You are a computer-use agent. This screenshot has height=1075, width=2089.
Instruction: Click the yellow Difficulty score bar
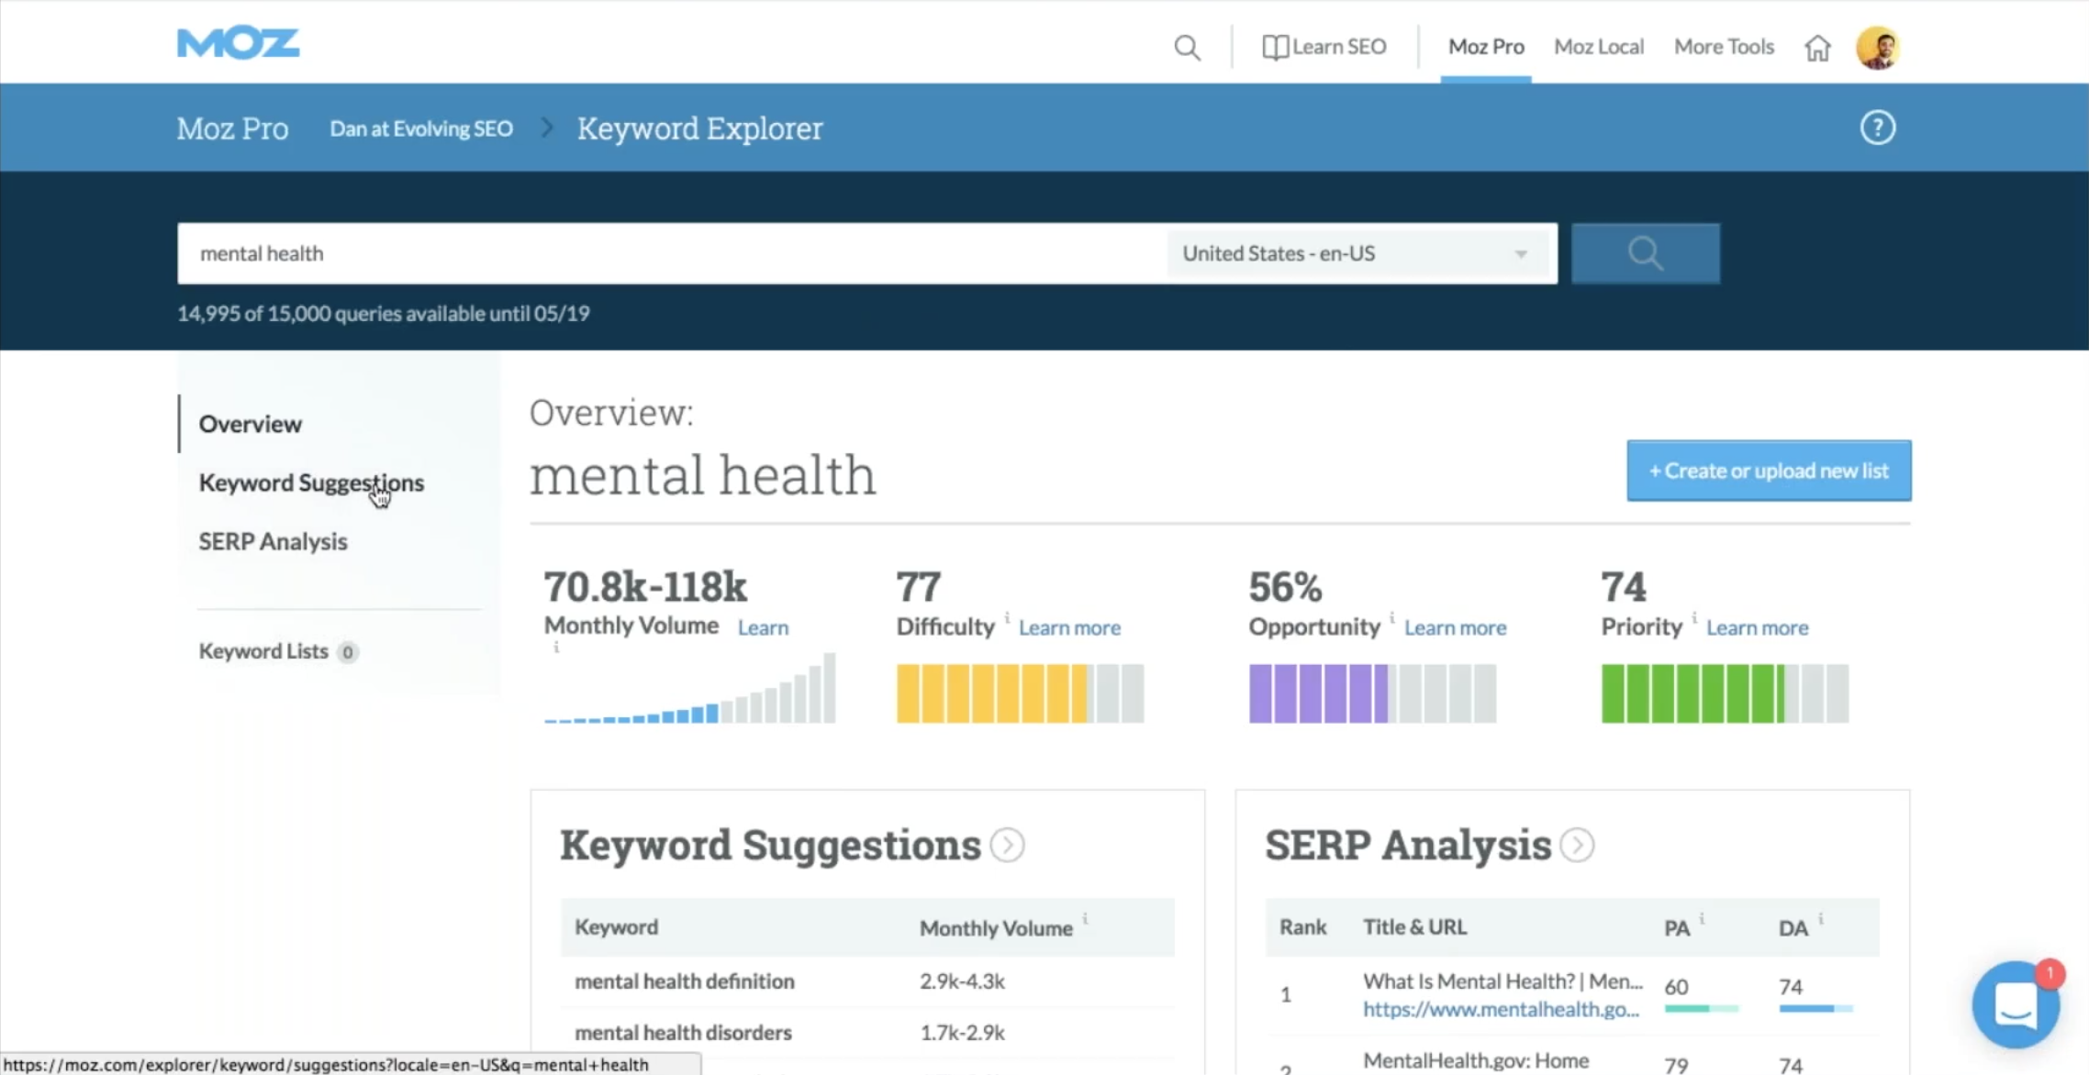(x=1020, y=693)
